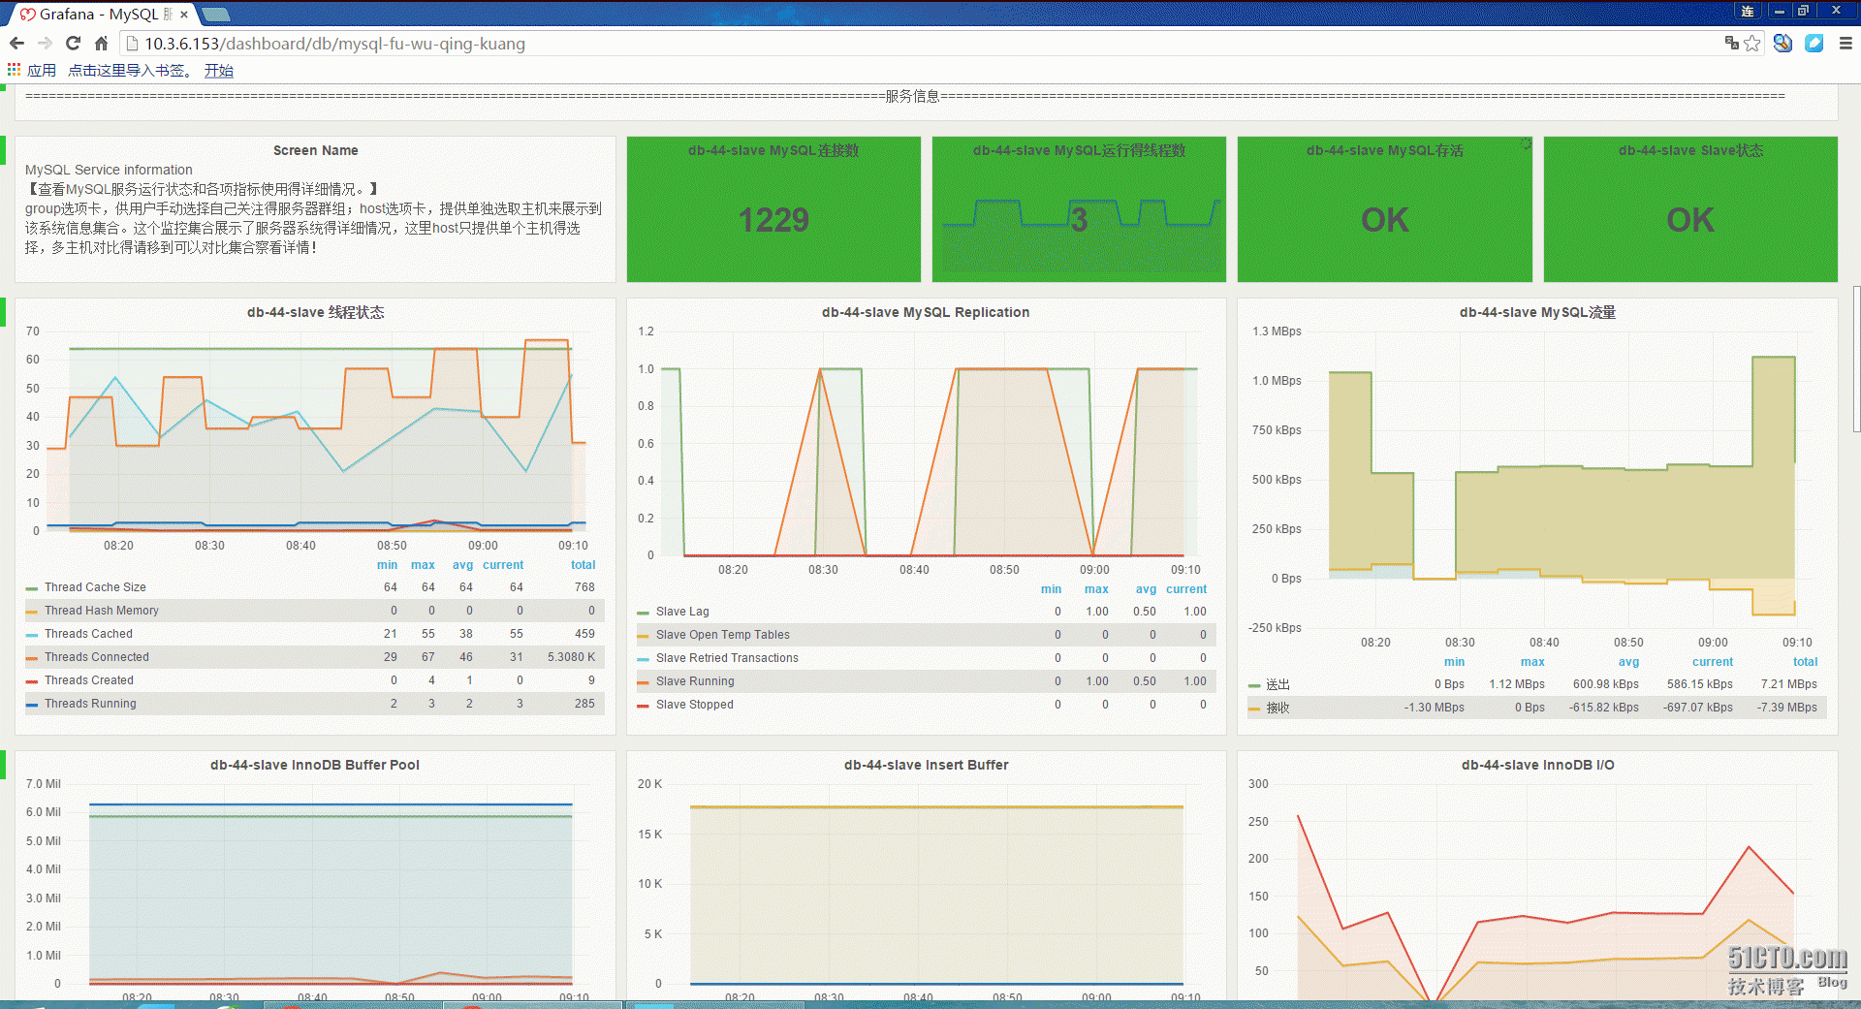
Task: Open the globe extension icon
Action: 1782,44
